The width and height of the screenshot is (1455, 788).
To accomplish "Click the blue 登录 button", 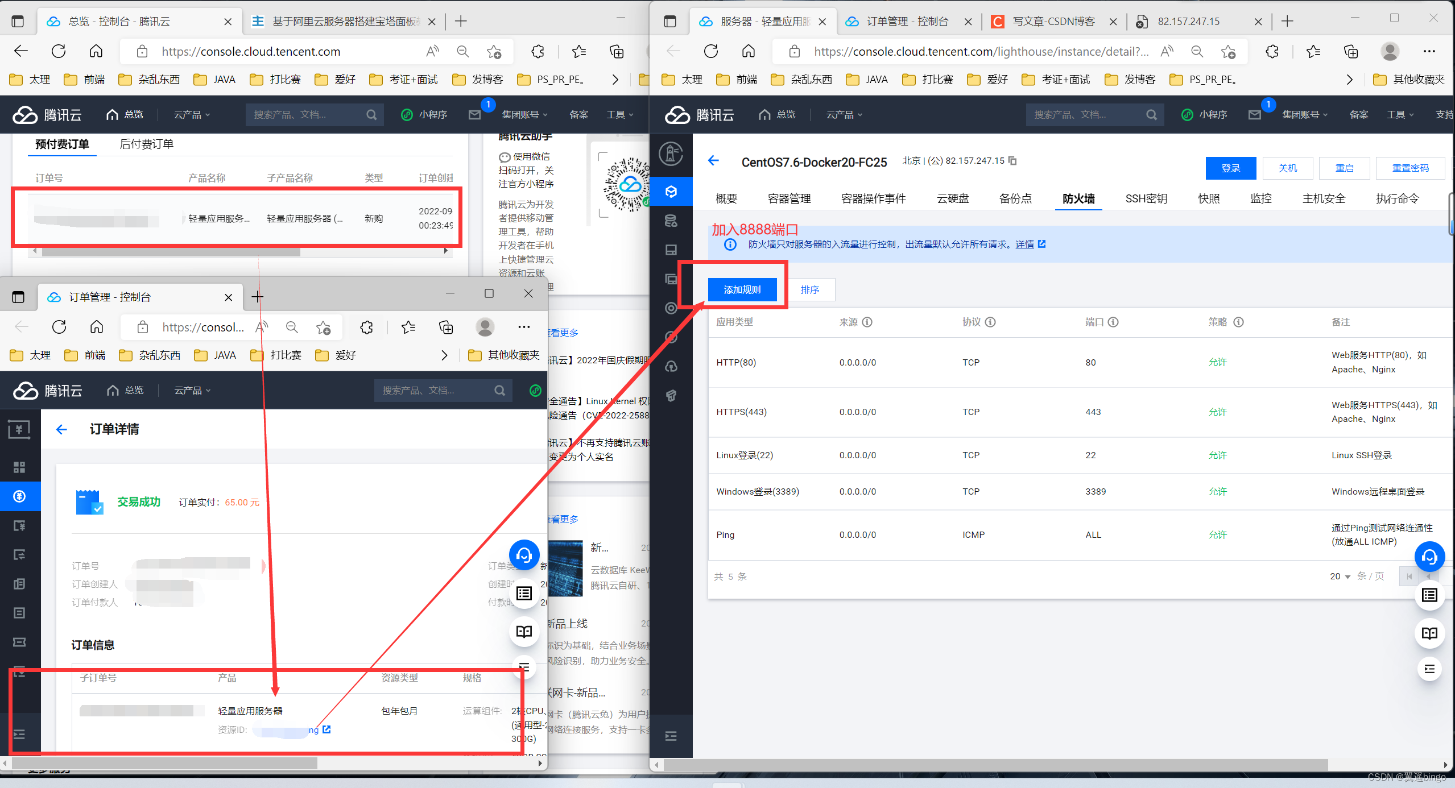I will pos(1231,168).
